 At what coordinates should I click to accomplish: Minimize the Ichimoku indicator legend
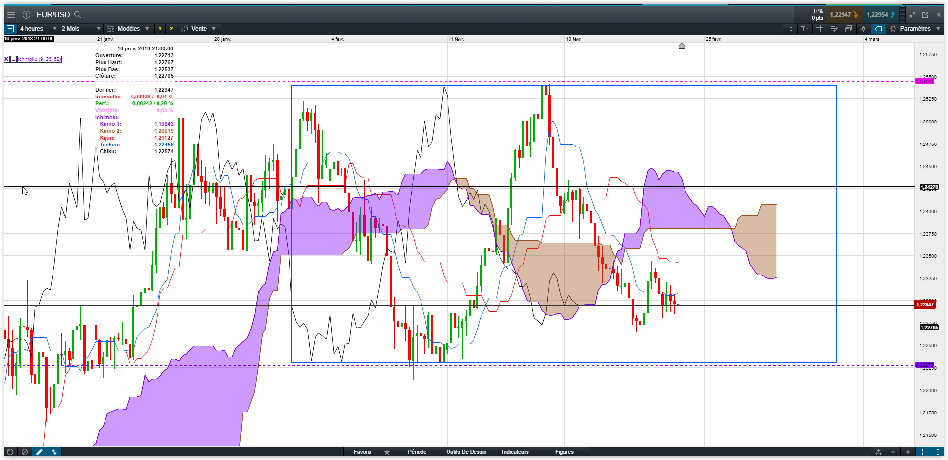(13, 59)
